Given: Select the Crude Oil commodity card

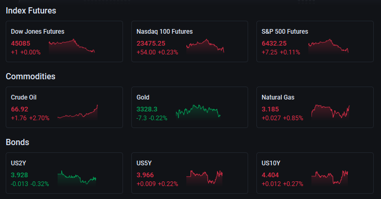Looking at the screenshot, I should [64, 107].
